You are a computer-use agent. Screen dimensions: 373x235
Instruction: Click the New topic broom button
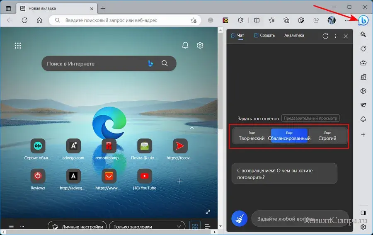click(240, 218)
